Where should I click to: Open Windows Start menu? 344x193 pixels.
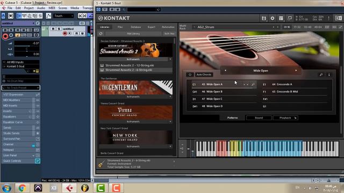[x=6, y=188]
